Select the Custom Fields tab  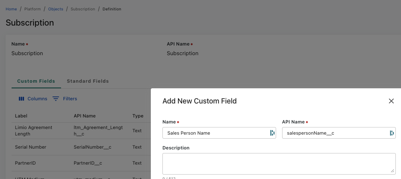[36, 81]
